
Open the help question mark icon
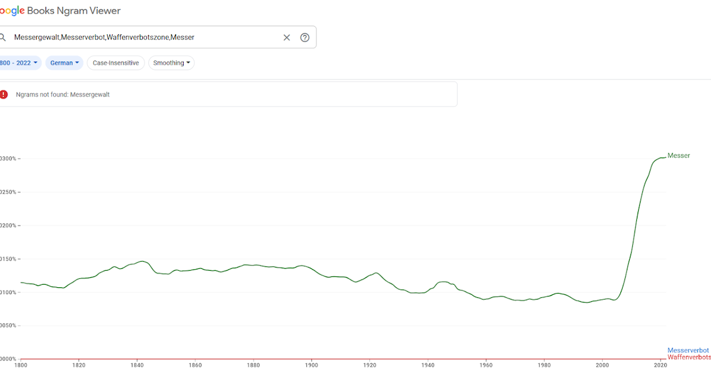305,37
